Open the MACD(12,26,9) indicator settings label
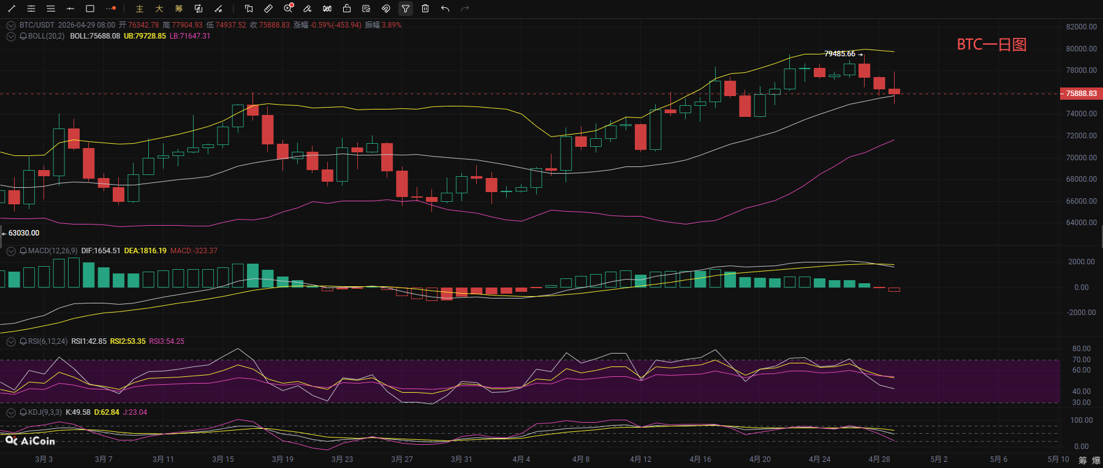This screenshot has width=1103, height=468. click(x=53, y=251)
